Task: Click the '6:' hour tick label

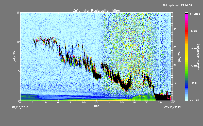Action: 59,103
